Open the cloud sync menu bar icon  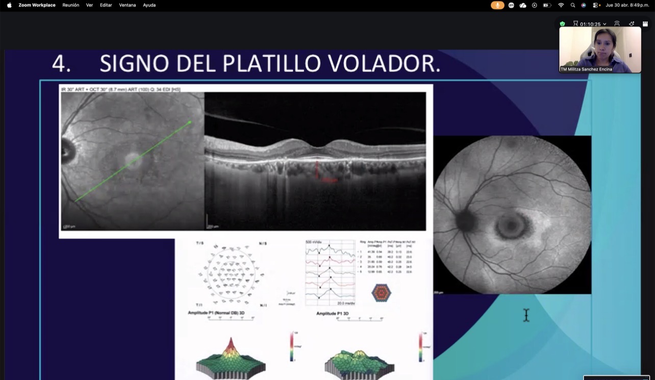click(x=523, y=5)
